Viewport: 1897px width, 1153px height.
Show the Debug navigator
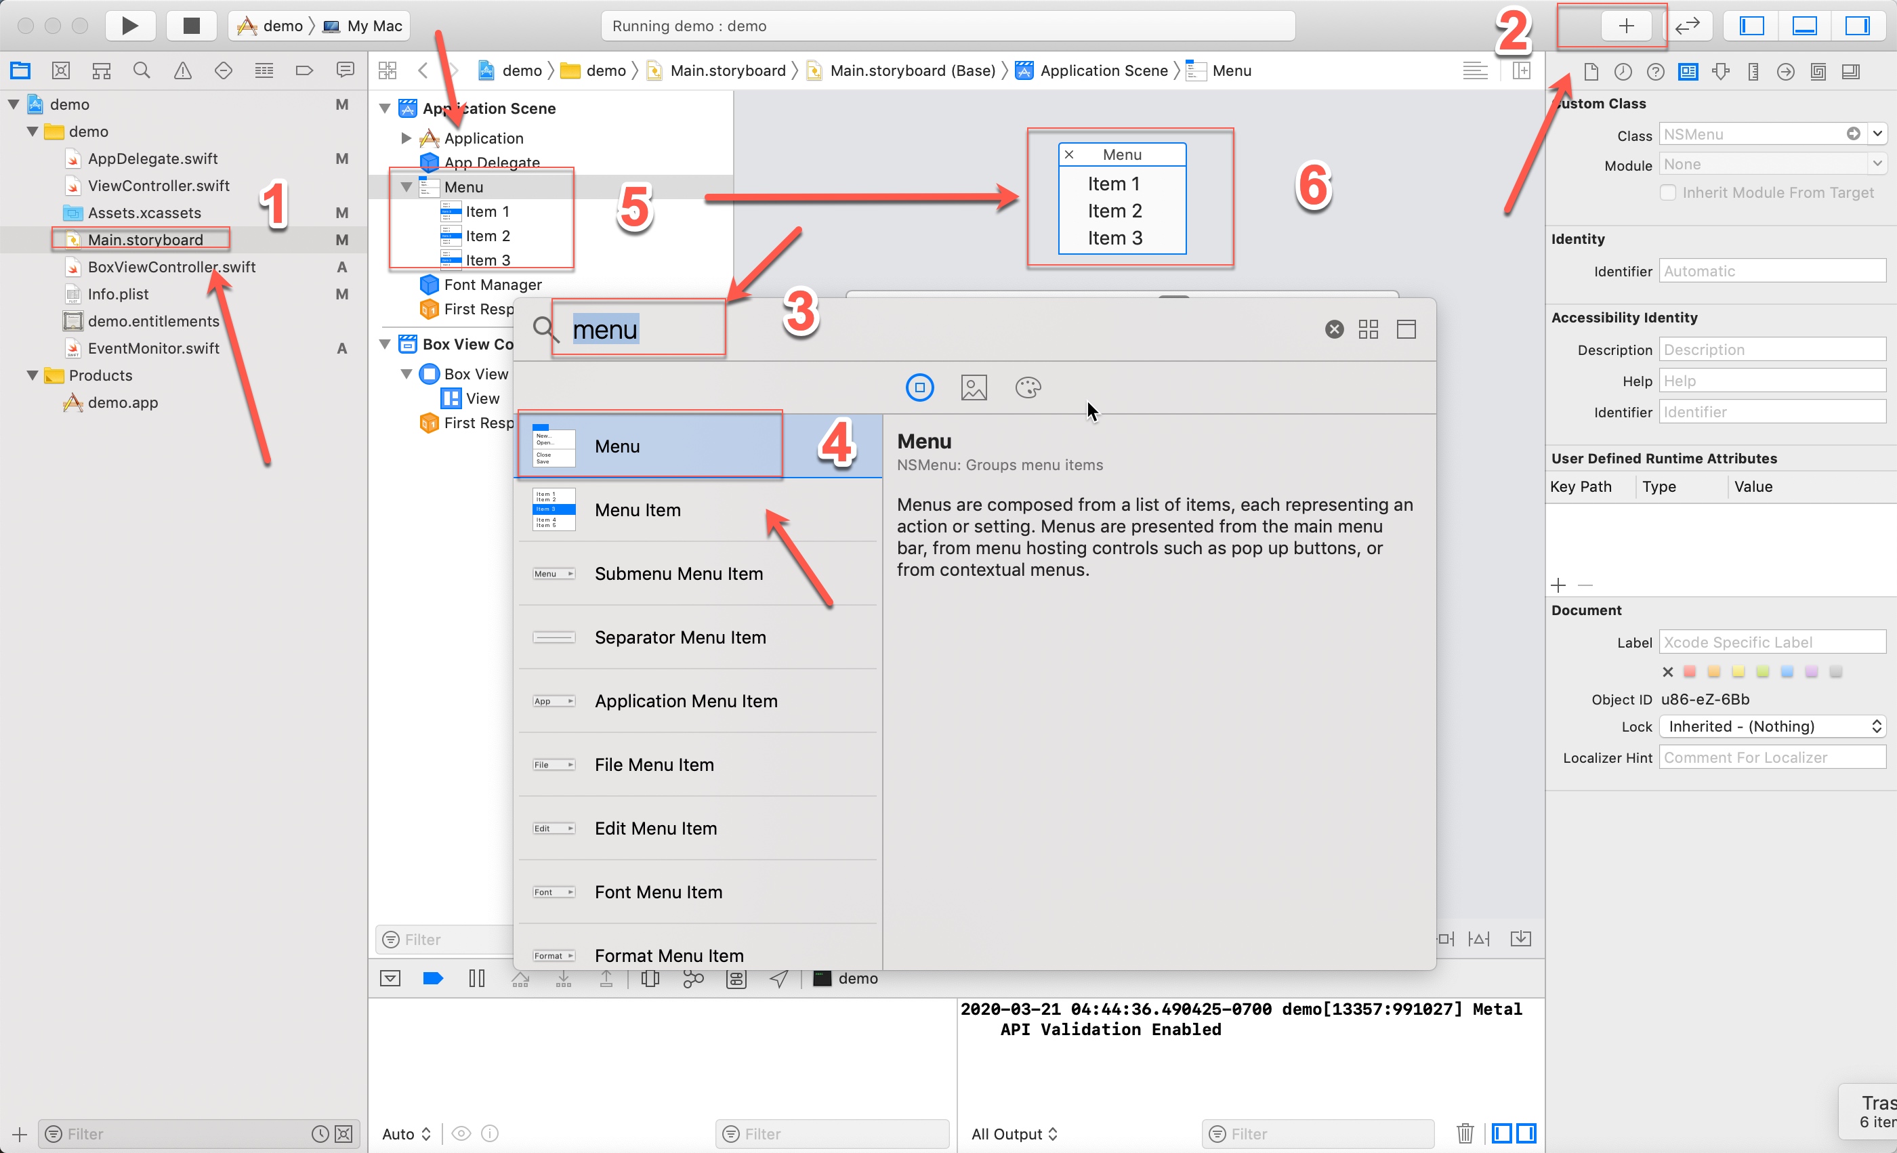tap(264, 71)
